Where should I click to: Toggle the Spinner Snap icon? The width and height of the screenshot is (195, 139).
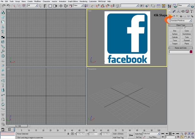pyautogui.click(x=112, y=6)
